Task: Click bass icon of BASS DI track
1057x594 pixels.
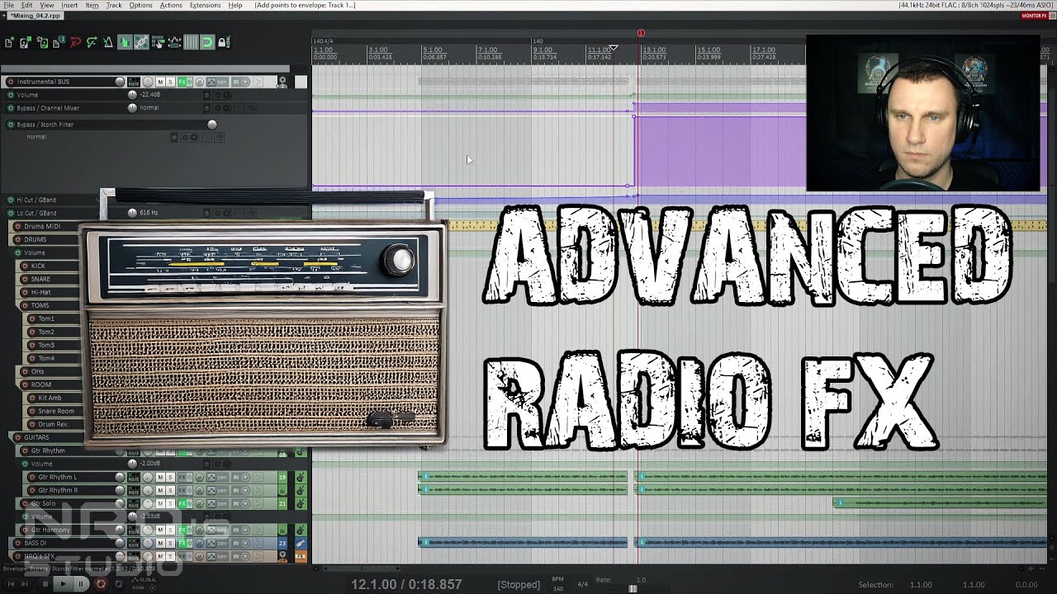Action: tap(300, 543)
